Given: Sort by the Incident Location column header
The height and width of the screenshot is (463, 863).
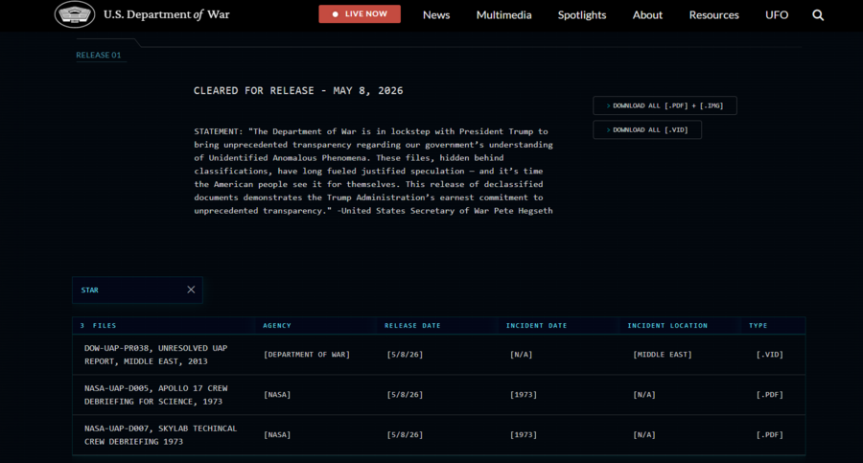Looking at the screenshot, I should pos(667,325).
